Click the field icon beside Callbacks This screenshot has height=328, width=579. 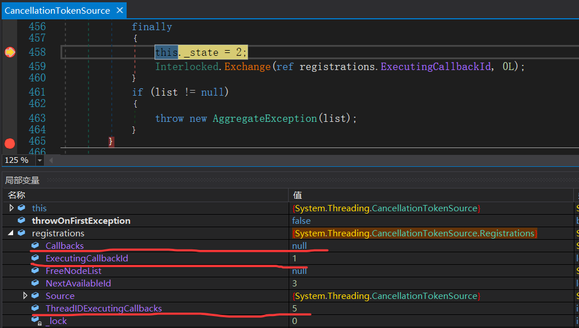35,245
